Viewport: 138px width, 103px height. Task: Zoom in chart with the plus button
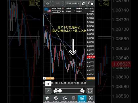(82, 91)
